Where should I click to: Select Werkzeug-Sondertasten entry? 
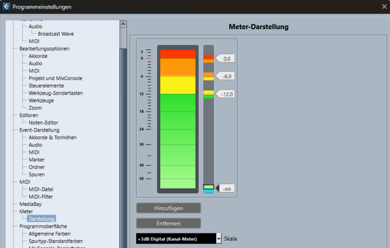click(55, 93)
